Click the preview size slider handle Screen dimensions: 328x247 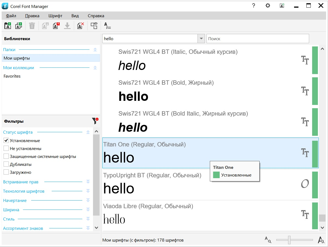[289, 240]
